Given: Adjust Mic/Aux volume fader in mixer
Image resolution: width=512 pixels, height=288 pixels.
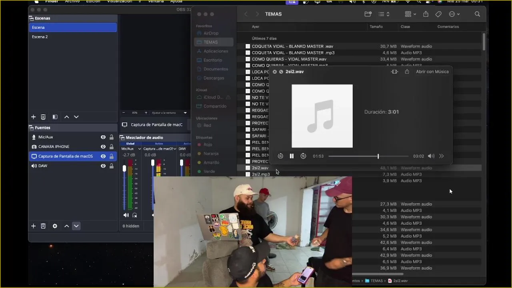Looking at the screenshot, I should [x=124, y=169].
